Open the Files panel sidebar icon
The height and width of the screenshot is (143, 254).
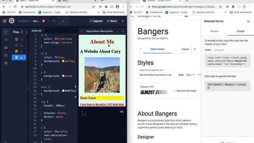point(6,32)
